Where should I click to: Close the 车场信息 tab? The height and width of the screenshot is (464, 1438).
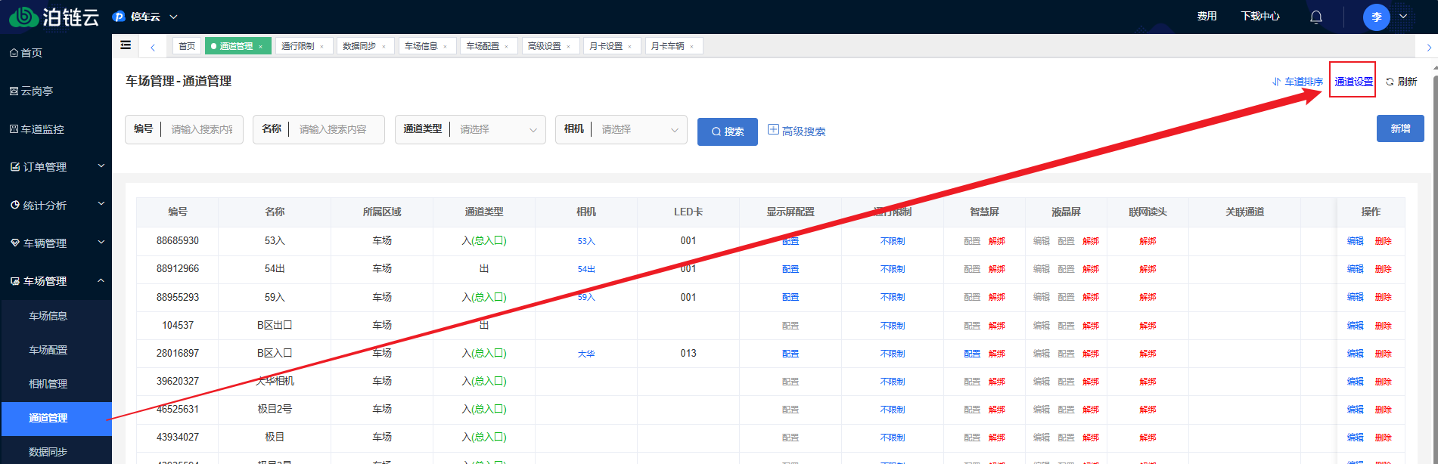[446, 47]
